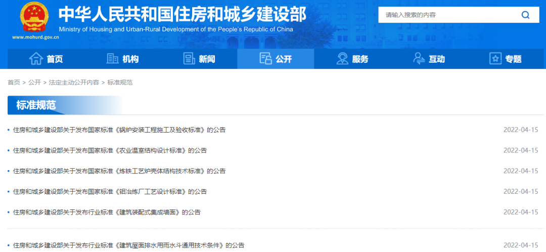Open the 农业温室结构设计标准 announcement
The width and height of the screenshot is (546, 252).
[110, 151]
